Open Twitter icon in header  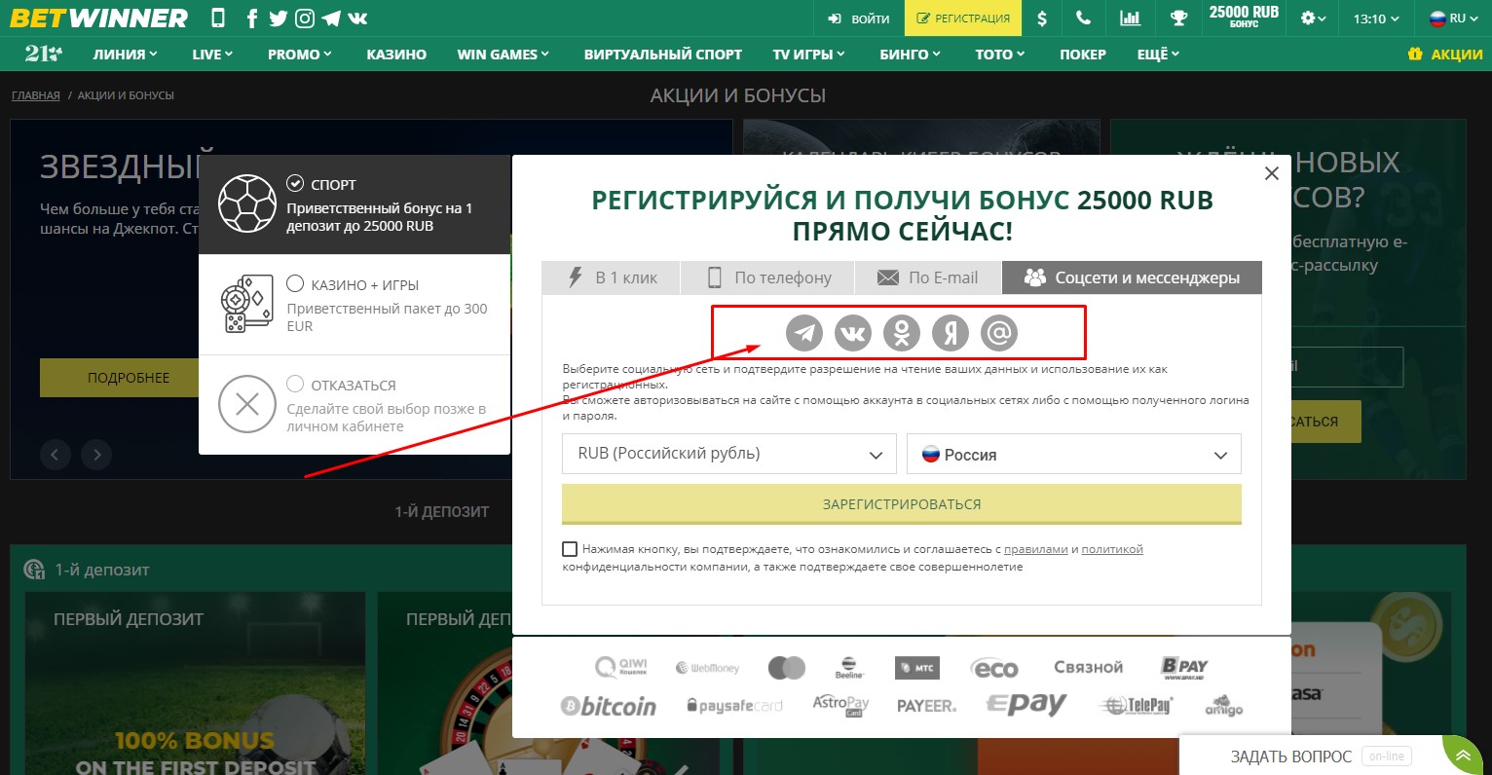click(x=279, y=18)
